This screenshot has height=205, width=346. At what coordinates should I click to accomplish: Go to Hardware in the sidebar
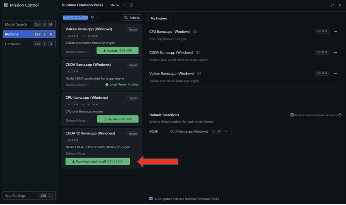coord(29,44)
